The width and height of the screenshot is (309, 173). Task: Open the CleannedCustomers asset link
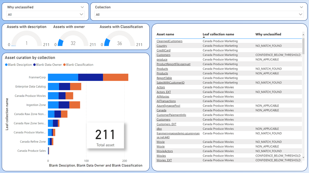[x=170, y=41]
